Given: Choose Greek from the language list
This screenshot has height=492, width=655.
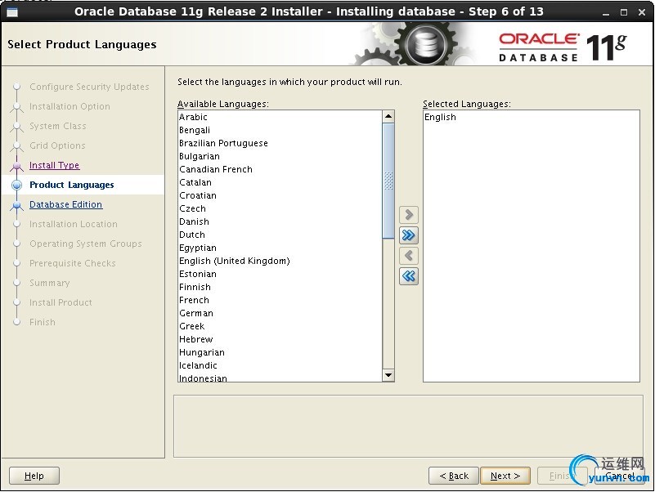Looking at the screenshot, I should pyautogui.click(x=280, y=326).
